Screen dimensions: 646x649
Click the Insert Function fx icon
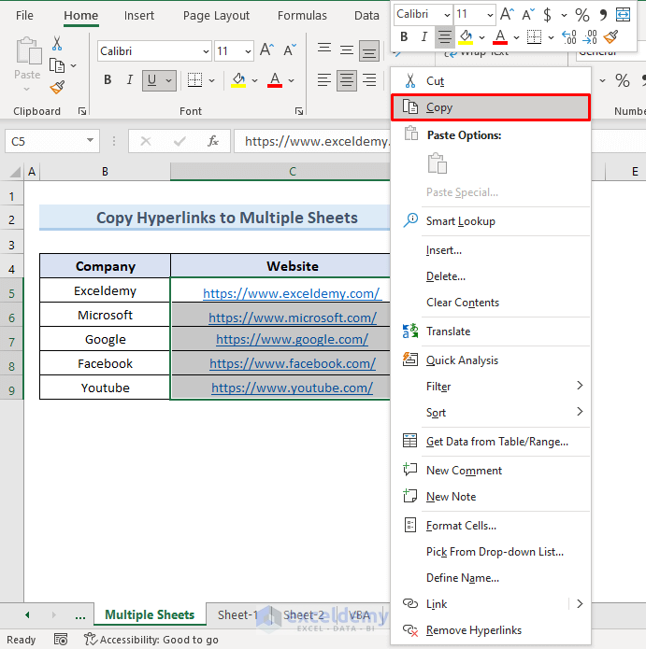[x=213, y=141]
